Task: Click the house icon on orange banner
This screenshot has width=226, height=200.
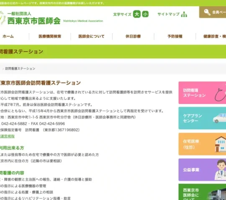Action: pyautogui.click(x=221, y=144)
